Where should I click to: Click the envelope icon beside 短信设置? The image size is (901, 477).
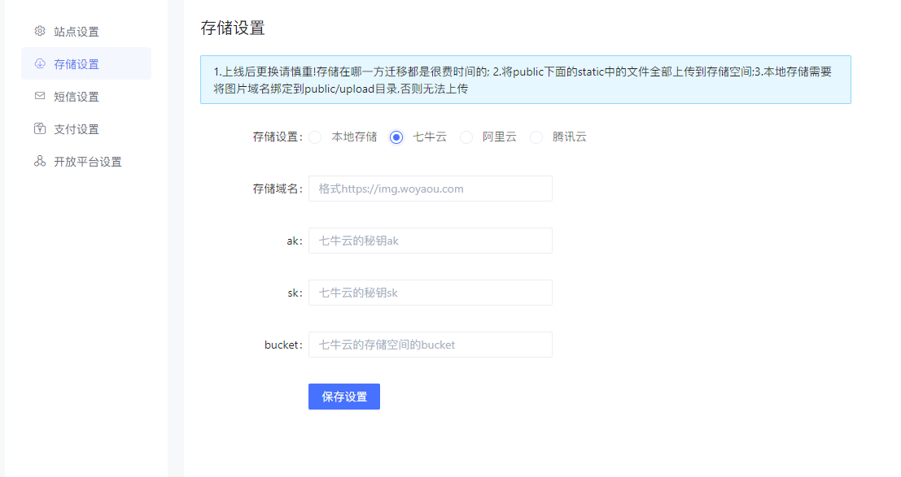[40, 96]
